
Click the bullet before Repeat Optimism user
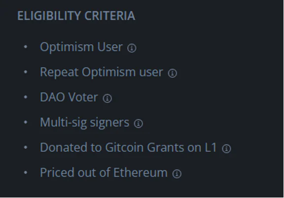26,72
